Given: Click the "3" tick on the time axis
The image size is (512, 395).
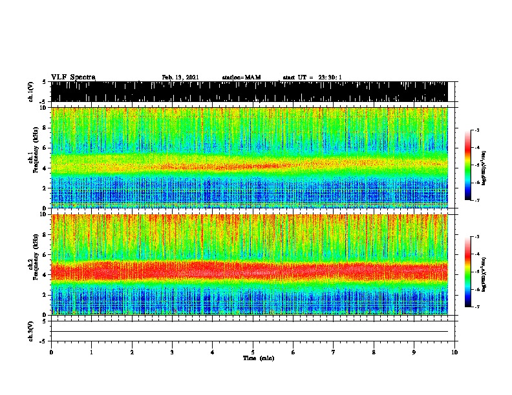Looking at the screenshot, I should pyautogui.click(x=172, y=352).
